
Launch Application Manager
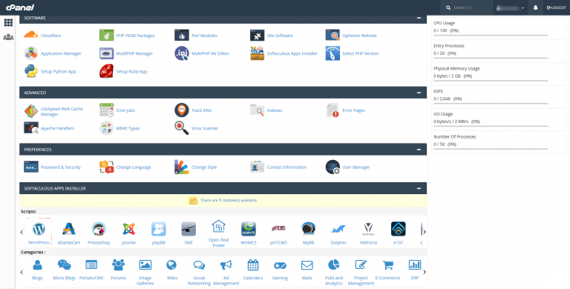click(53, 53)
